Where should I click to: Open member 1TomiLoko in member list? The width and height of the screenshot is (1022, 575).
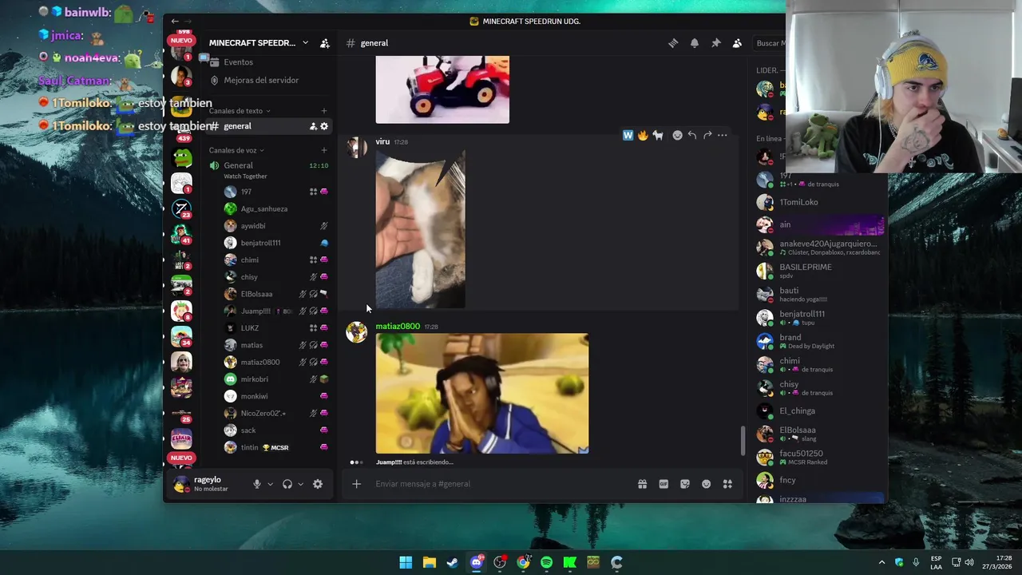tap(821, 202)
